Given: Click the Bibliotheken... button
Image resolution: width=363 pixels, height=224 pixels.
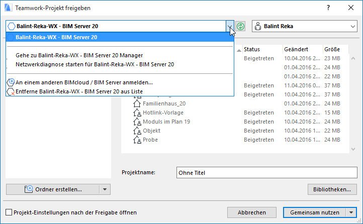Looking at the screenshot, I should 332,189.
